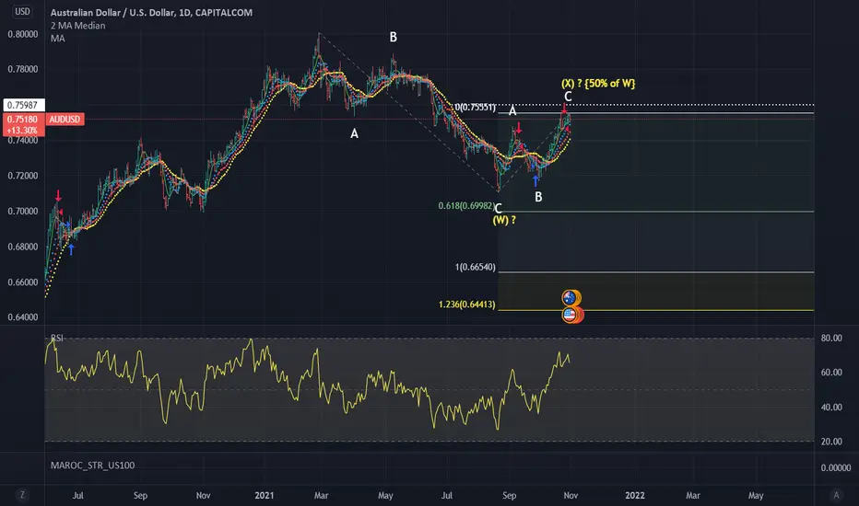Click the 0.78000 price axis label
This screenshot has height=506, width=859.
coord(23,69)
